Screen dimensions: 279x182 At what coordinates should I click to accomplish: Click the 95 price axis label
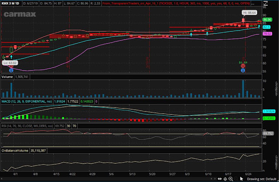[265, 7]
